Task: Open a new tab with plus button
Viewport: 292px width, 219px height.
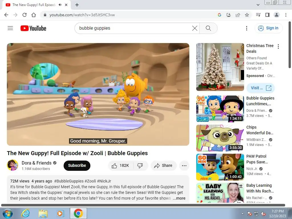Action: (77, 5)
